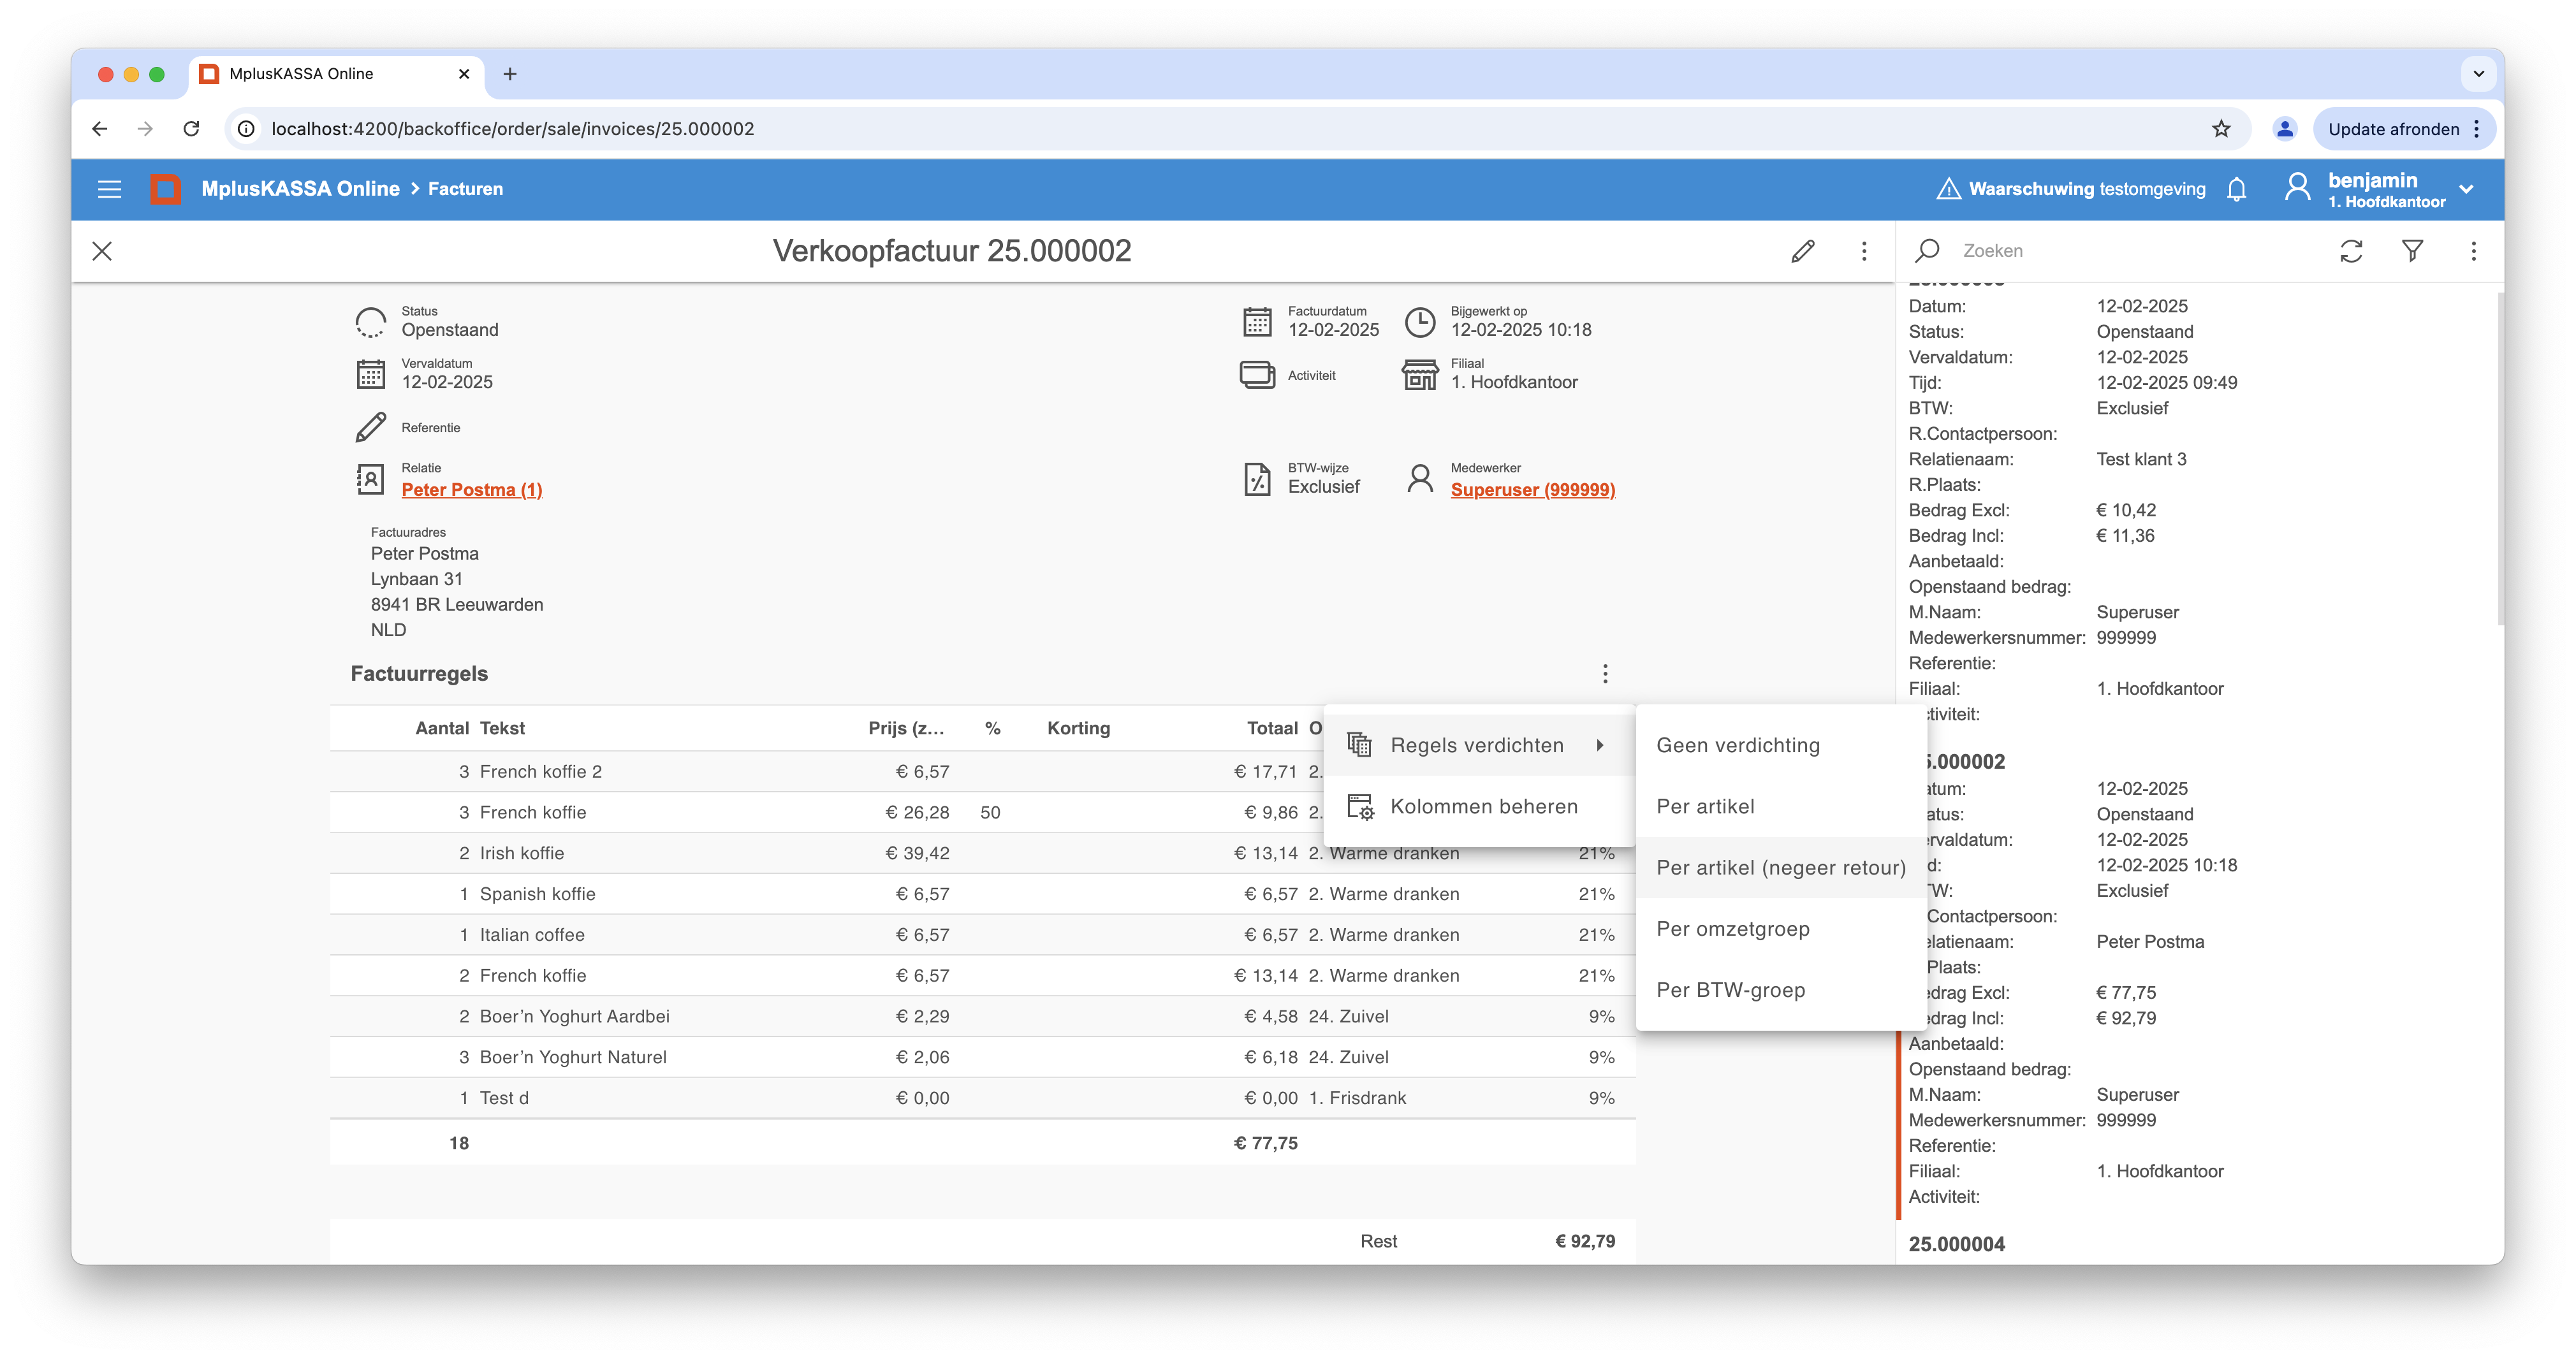The height and width of the screenshot is (1359, 2576).
Task: Click the user profile avatar icon
Action: coord(2297,188)
